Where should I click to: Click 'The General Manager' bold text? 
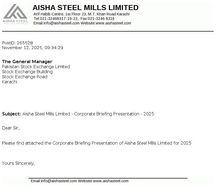click(27, 62)
